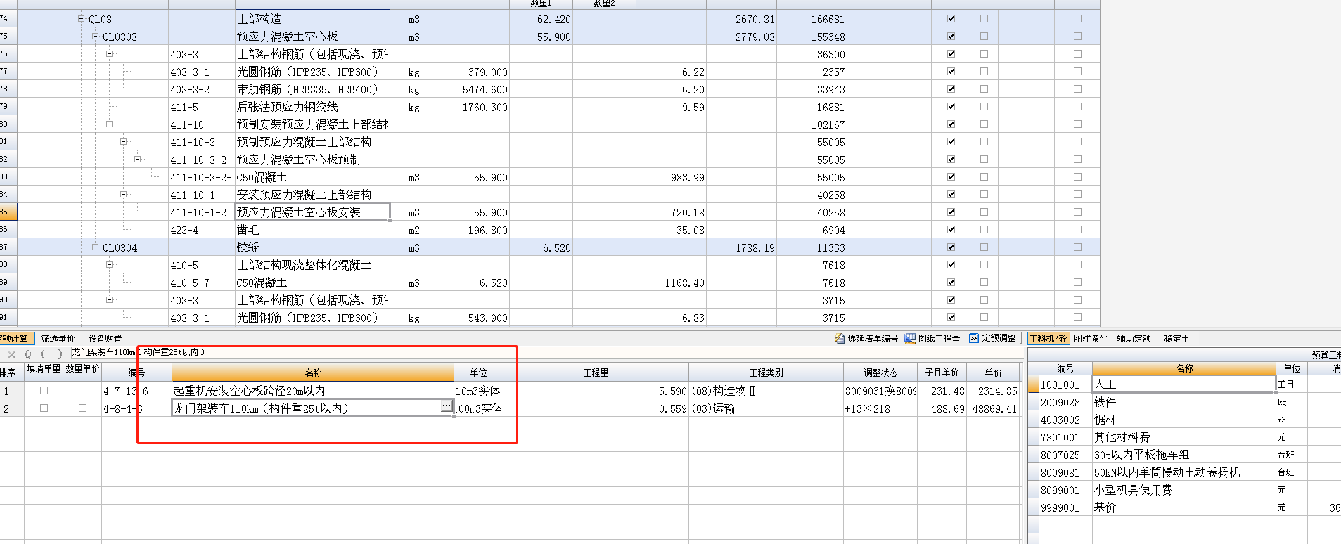Collapse the 410-5 tree node
The image size is (1341, 544).
pyautogui.click(x=109, y=265)
